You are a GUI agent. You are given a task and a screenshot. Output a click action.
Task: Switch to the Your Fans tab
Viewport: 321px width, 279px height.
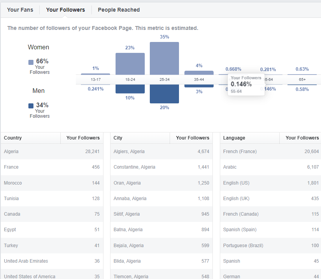click(20, 10)
